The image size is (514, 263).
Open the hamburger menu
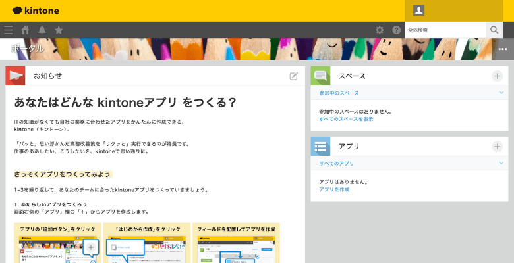tap(8, 30)
